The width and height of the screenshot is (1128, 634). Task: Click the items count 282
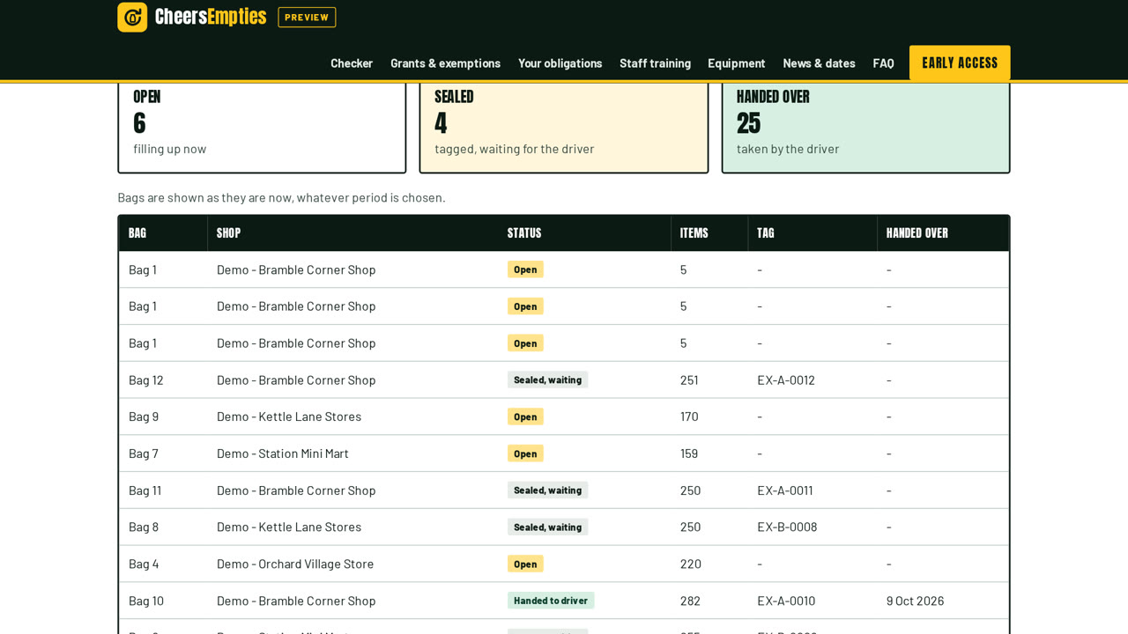coord(690,601)
